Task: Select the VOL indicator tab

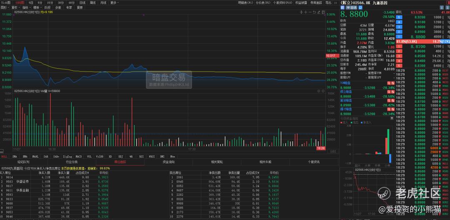Action: [x=89, y=157]
